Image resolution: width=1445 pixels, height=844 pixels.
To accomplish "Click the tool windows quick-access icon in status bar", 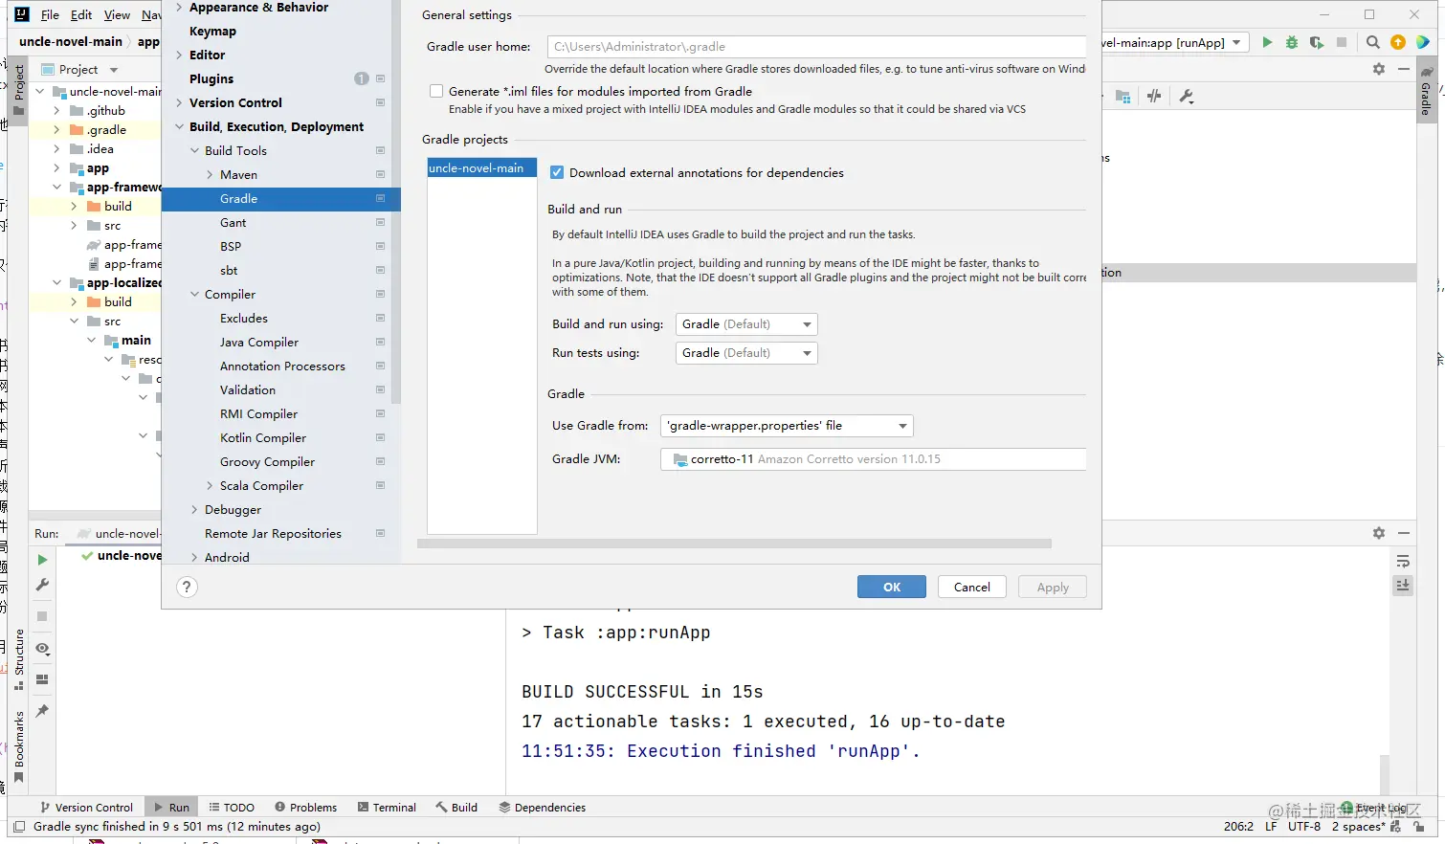I will pyautogui.click(x=19, y=827).
